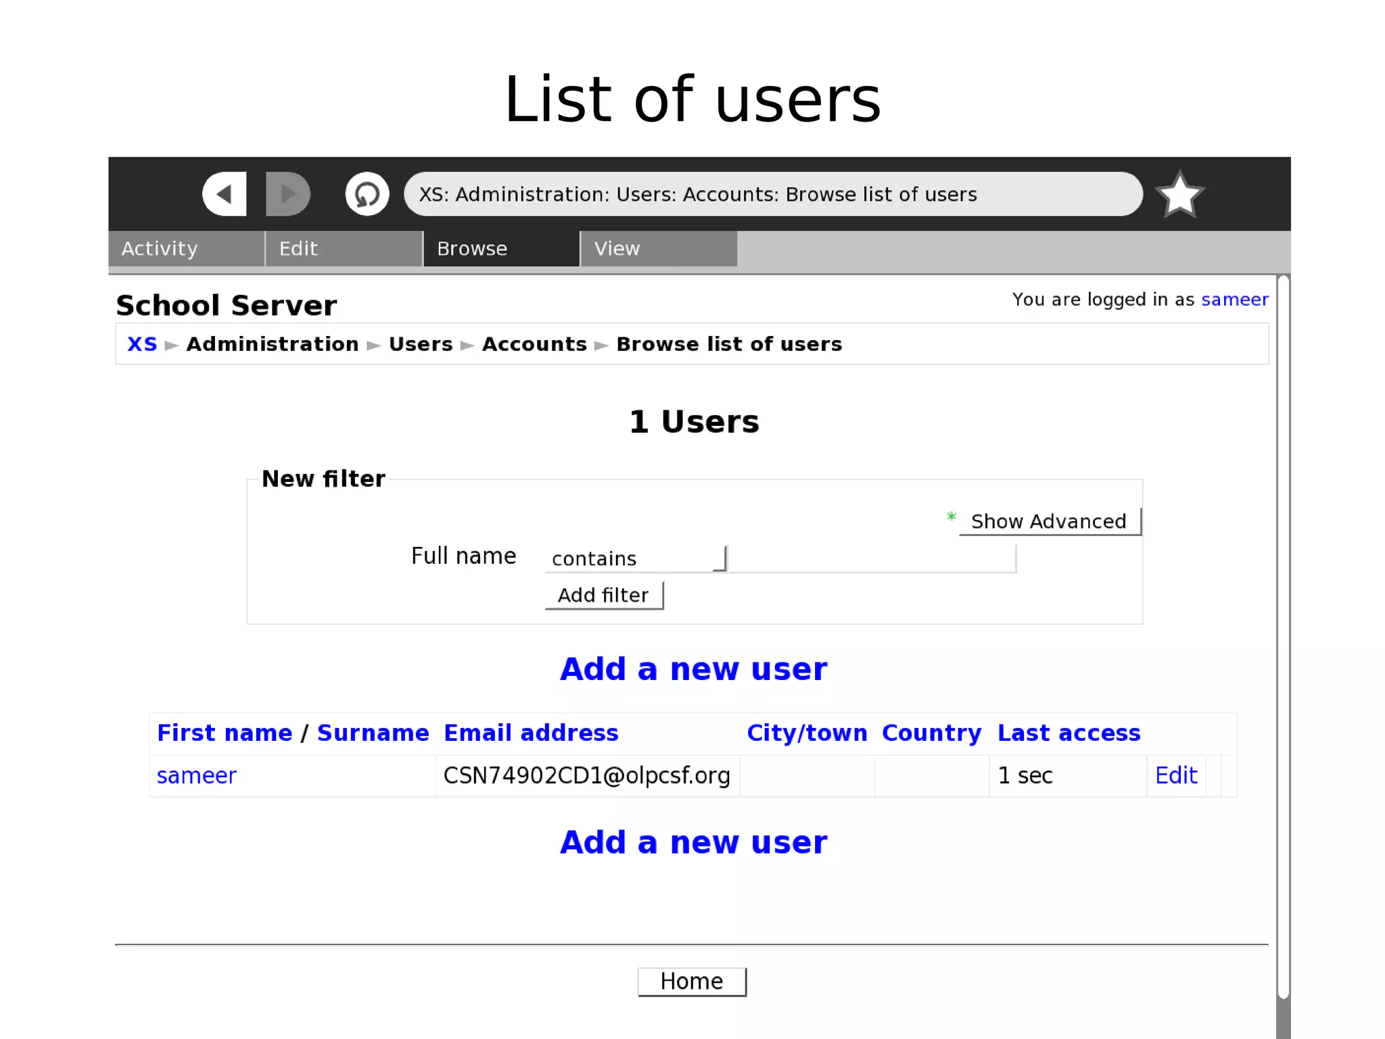
Task: Open the View tab
Action: click(x=659, y=249)
